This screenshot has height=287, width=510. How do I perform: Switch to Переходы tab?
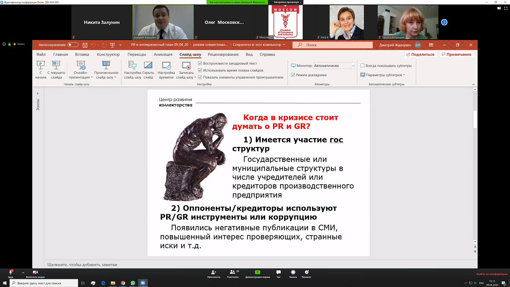(x=137, y=54)
